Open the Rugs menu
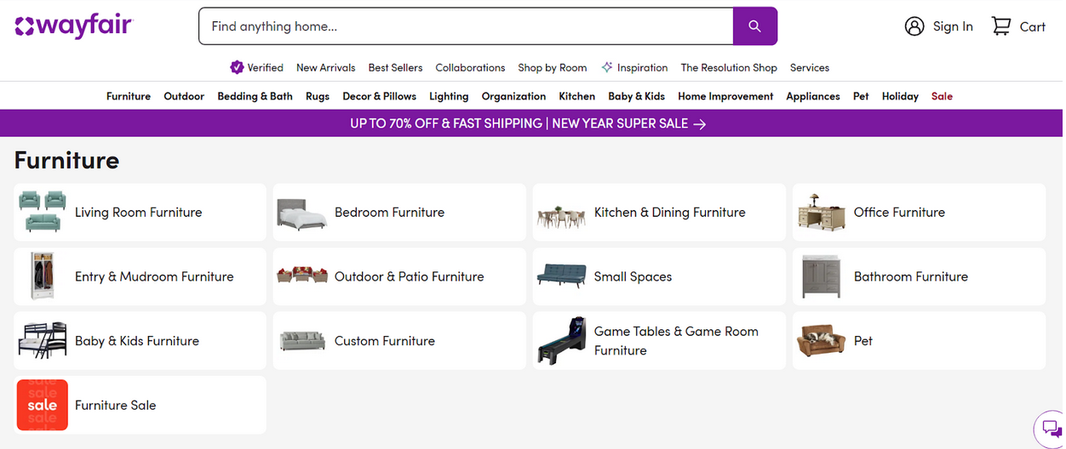 pos(318,96)
